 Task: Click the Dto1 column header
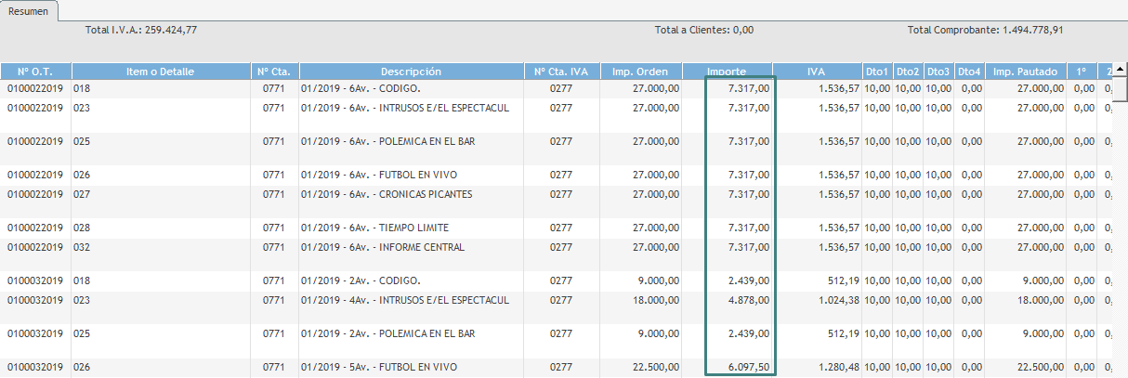click(x=877, y=72)
